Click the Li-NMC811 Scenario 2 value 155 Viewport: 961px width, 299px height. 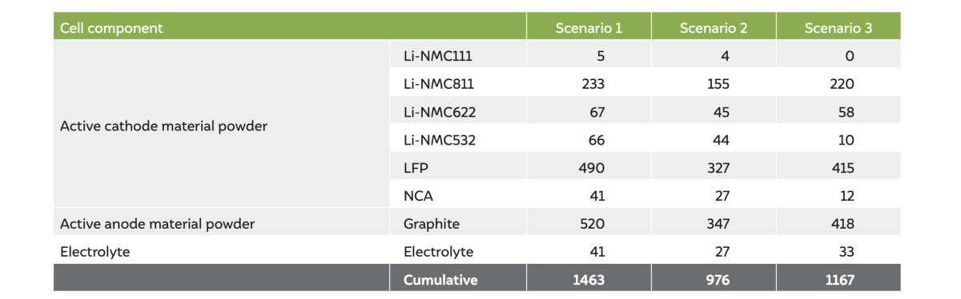[x=718, y=84]
